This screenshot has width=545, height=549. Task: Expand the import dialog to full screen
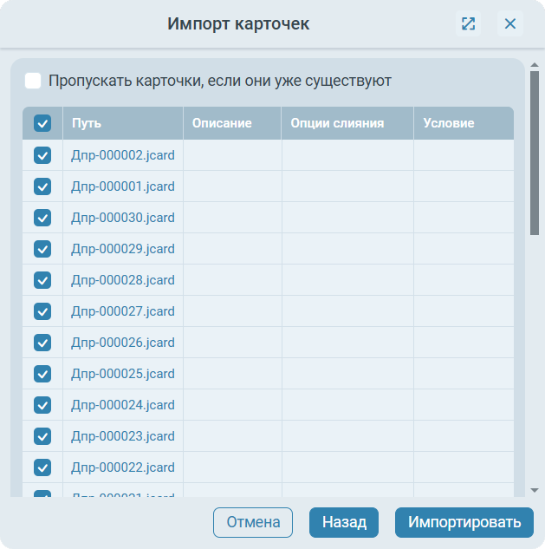coord(468,24)
